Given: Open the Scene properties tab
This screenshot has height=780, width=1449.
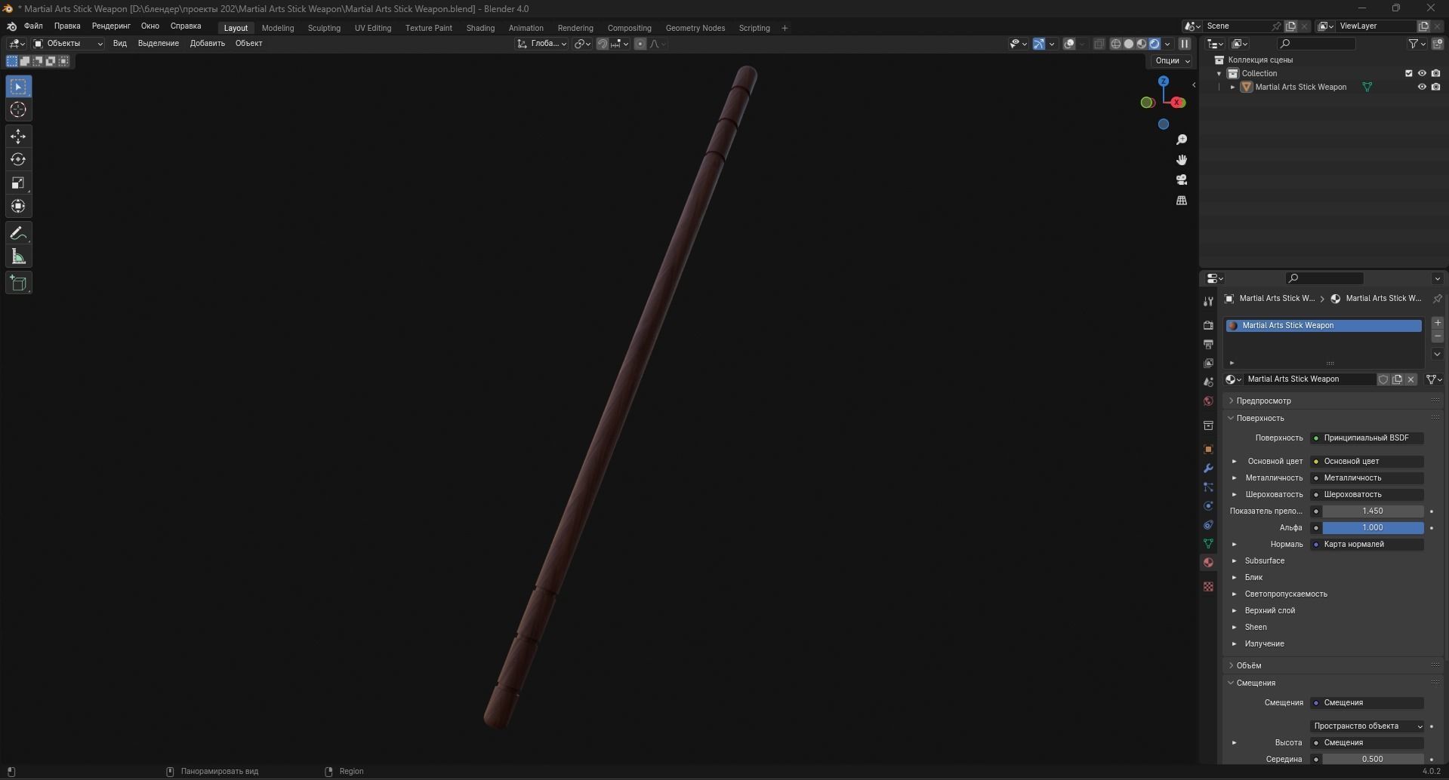Looking at the screenshot, I should (x=1208, y=382).
